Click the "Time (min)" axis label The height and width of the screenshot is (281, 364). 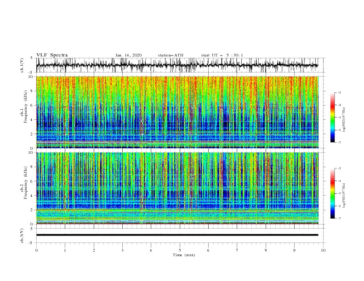point(184,255)
